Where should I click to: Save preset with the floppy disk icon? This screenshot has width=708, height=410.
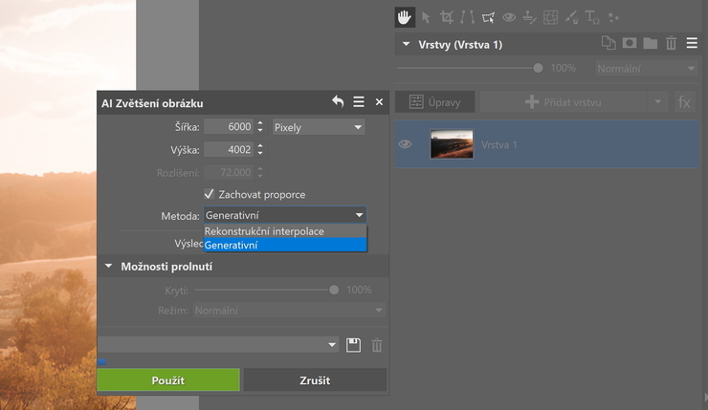(354, 345)
